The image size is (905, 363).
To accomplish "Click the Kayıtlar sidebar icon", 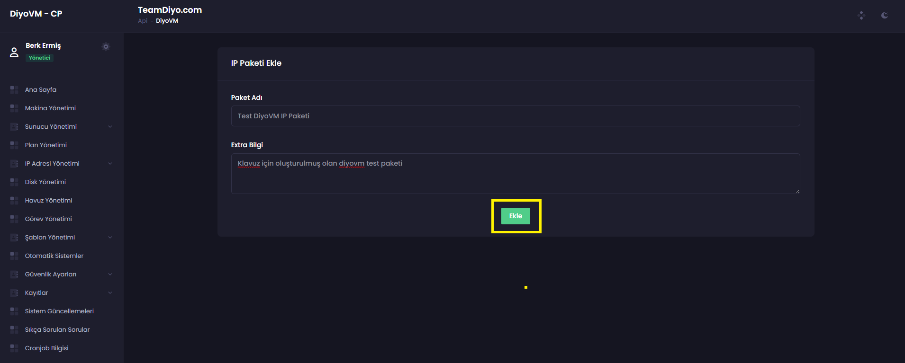I will tap(14, 292).
